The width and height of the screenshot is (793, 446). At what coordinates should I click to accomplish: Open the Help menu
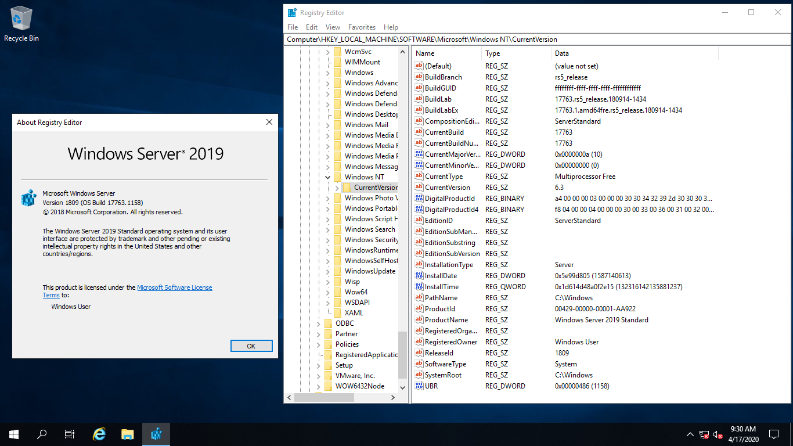pyautogui.click(x=391, y=27)
